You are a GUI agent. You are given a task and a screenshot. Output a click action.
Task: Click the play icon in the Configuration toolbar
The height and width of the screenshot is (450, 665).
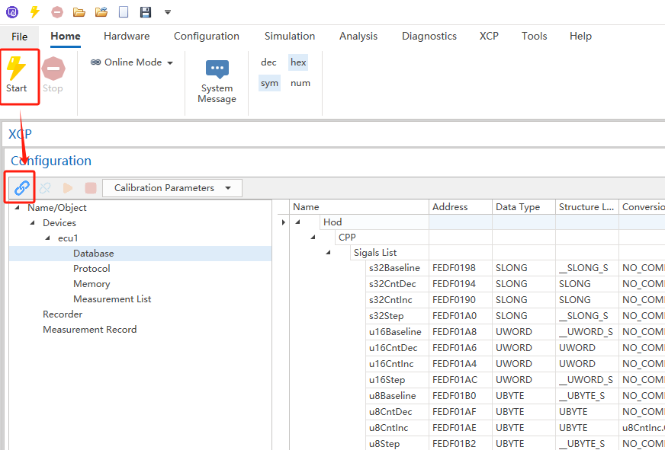click(x=66, y=187)
